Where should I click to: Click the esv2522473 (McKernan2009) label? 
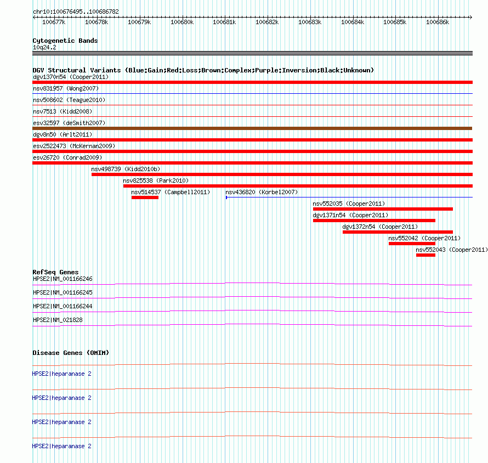[74, 146]
